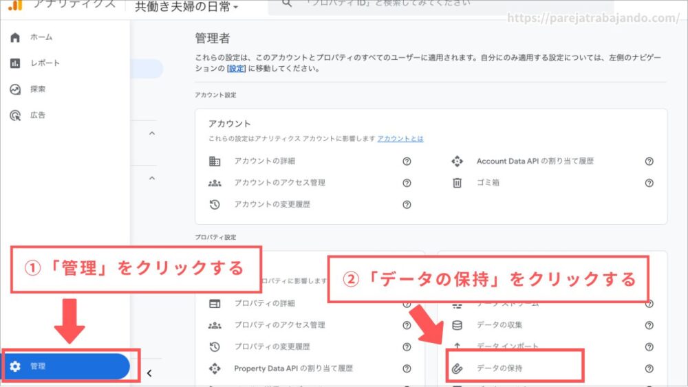Collapse the second section chevron in admin sidebar
The image size is (688, 387).
(152, 179)
